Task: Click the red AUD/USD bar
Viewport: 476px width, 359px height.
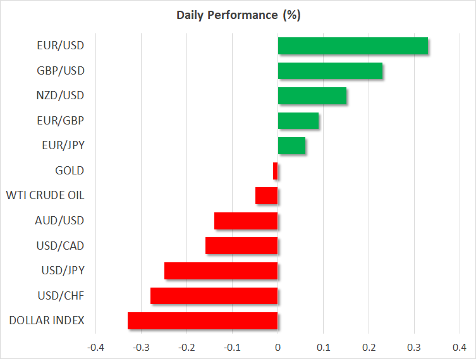Action: click(246, 221)
